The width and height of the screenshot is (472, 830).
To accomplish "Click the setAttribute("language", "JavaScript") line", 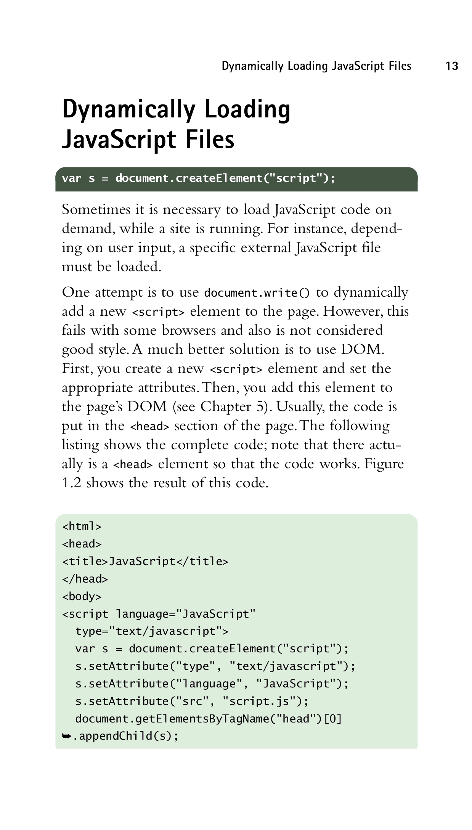I will [x=212, y=684].
